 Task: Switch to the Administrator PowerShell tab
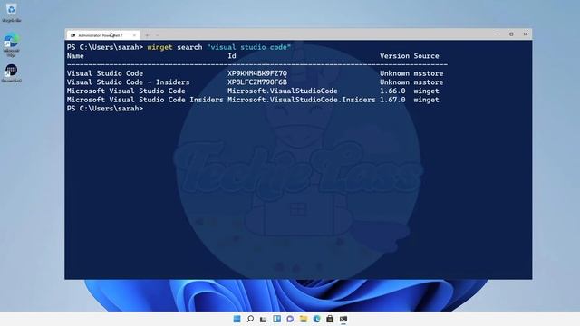pyautogui.click(x=103, y=35)
